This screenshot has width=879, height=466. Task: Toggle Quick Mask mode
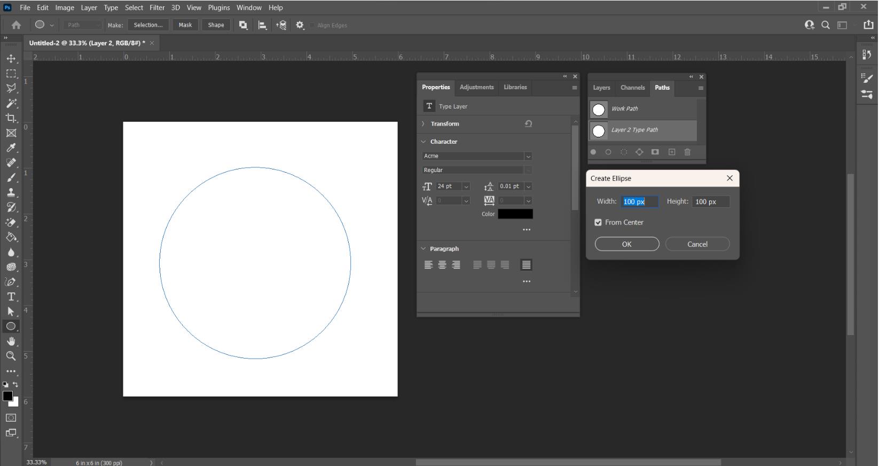click(11, 418)
